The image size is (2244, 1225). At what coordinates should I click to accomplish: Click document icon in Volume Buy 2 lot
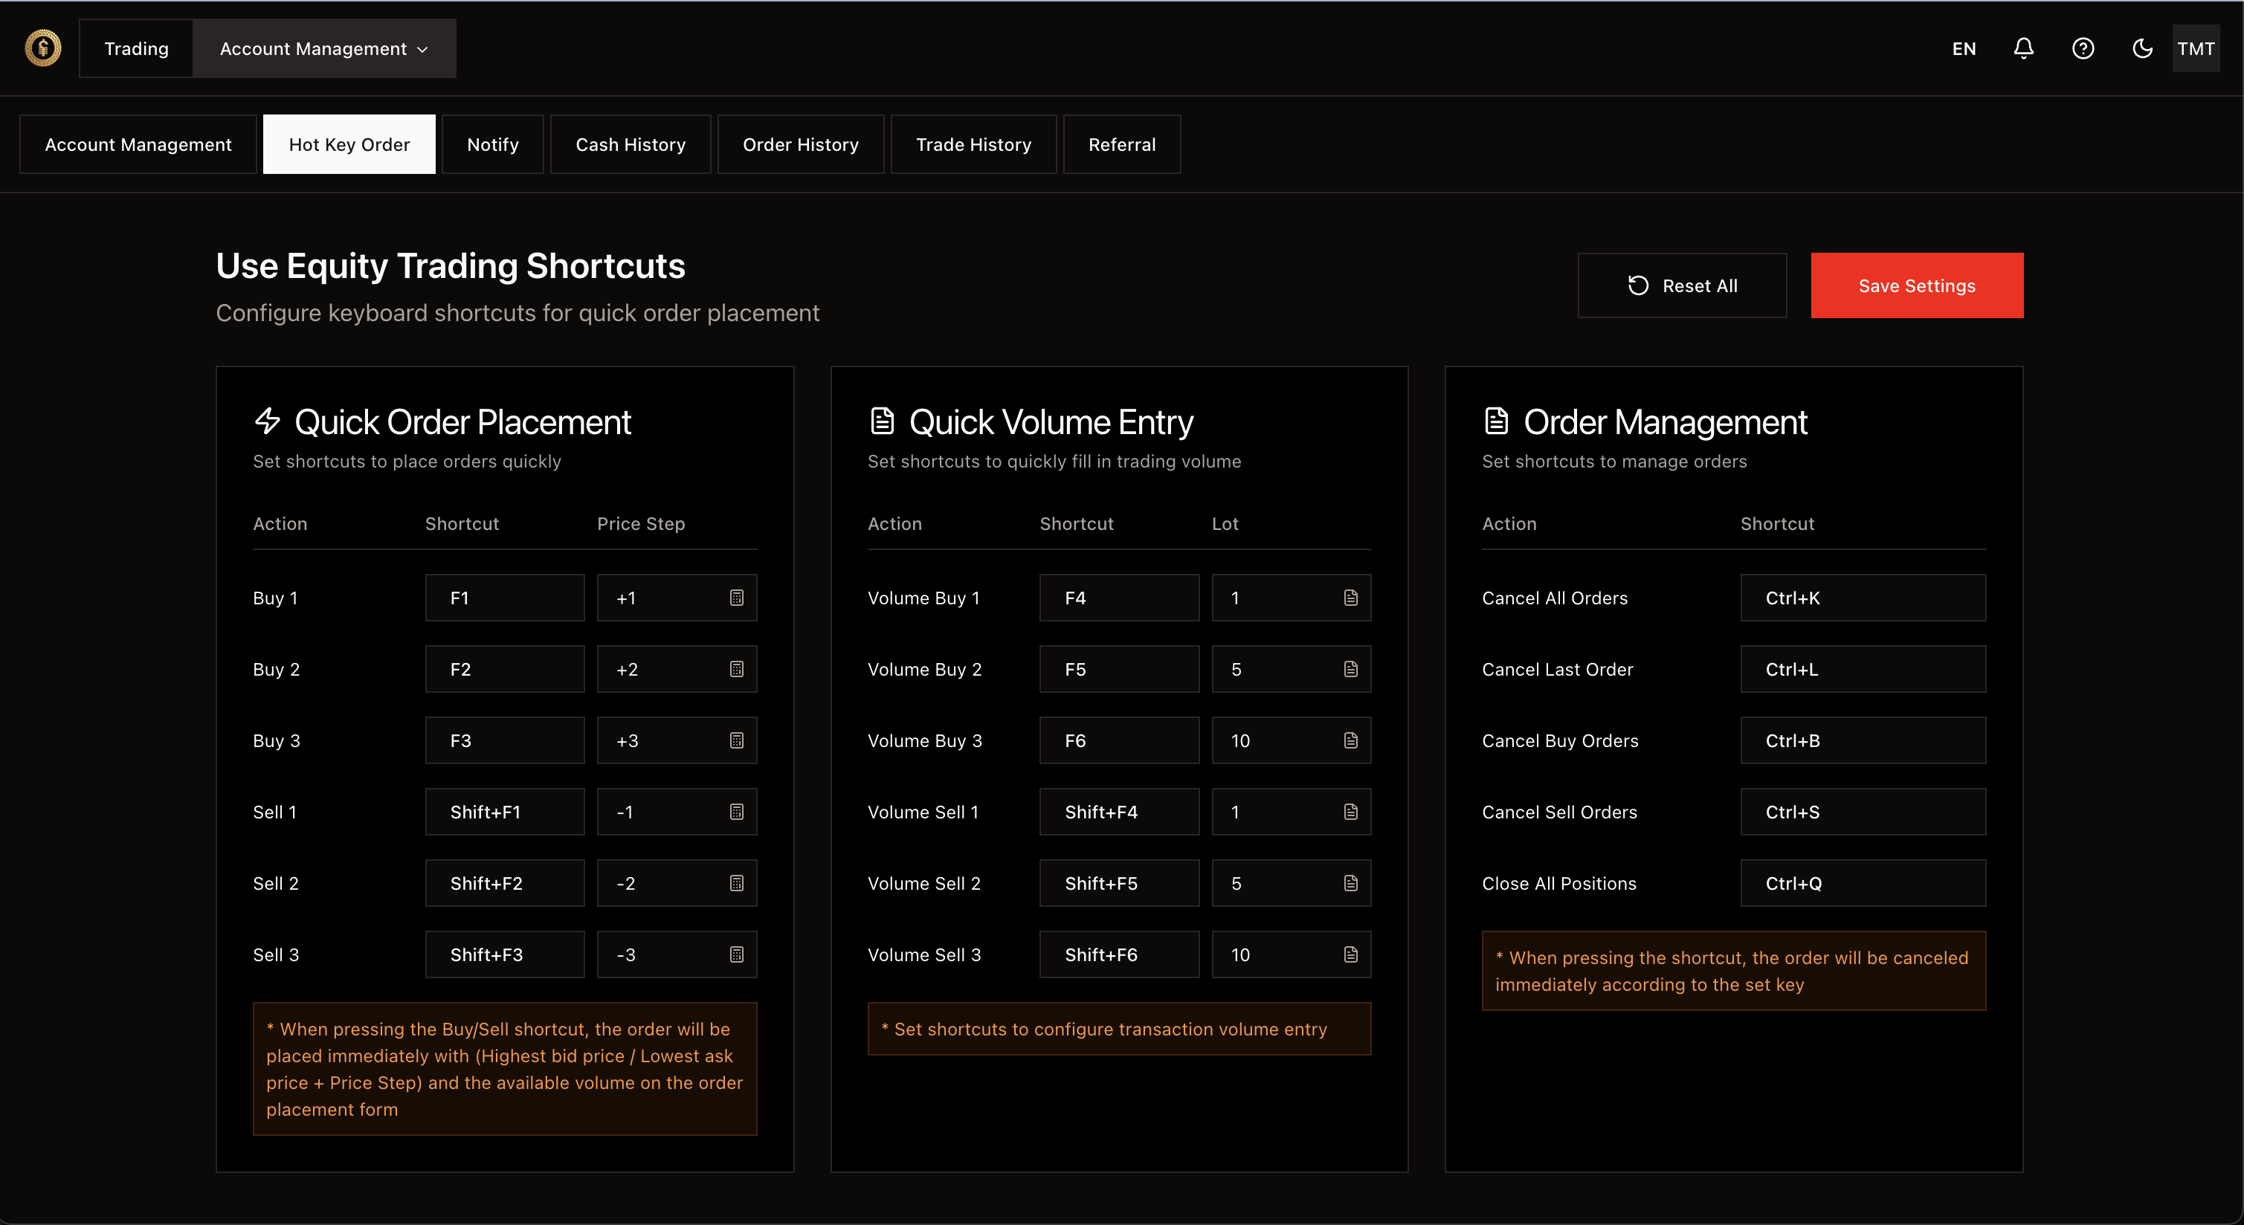pyautogui.click(x=1350, y=670)
